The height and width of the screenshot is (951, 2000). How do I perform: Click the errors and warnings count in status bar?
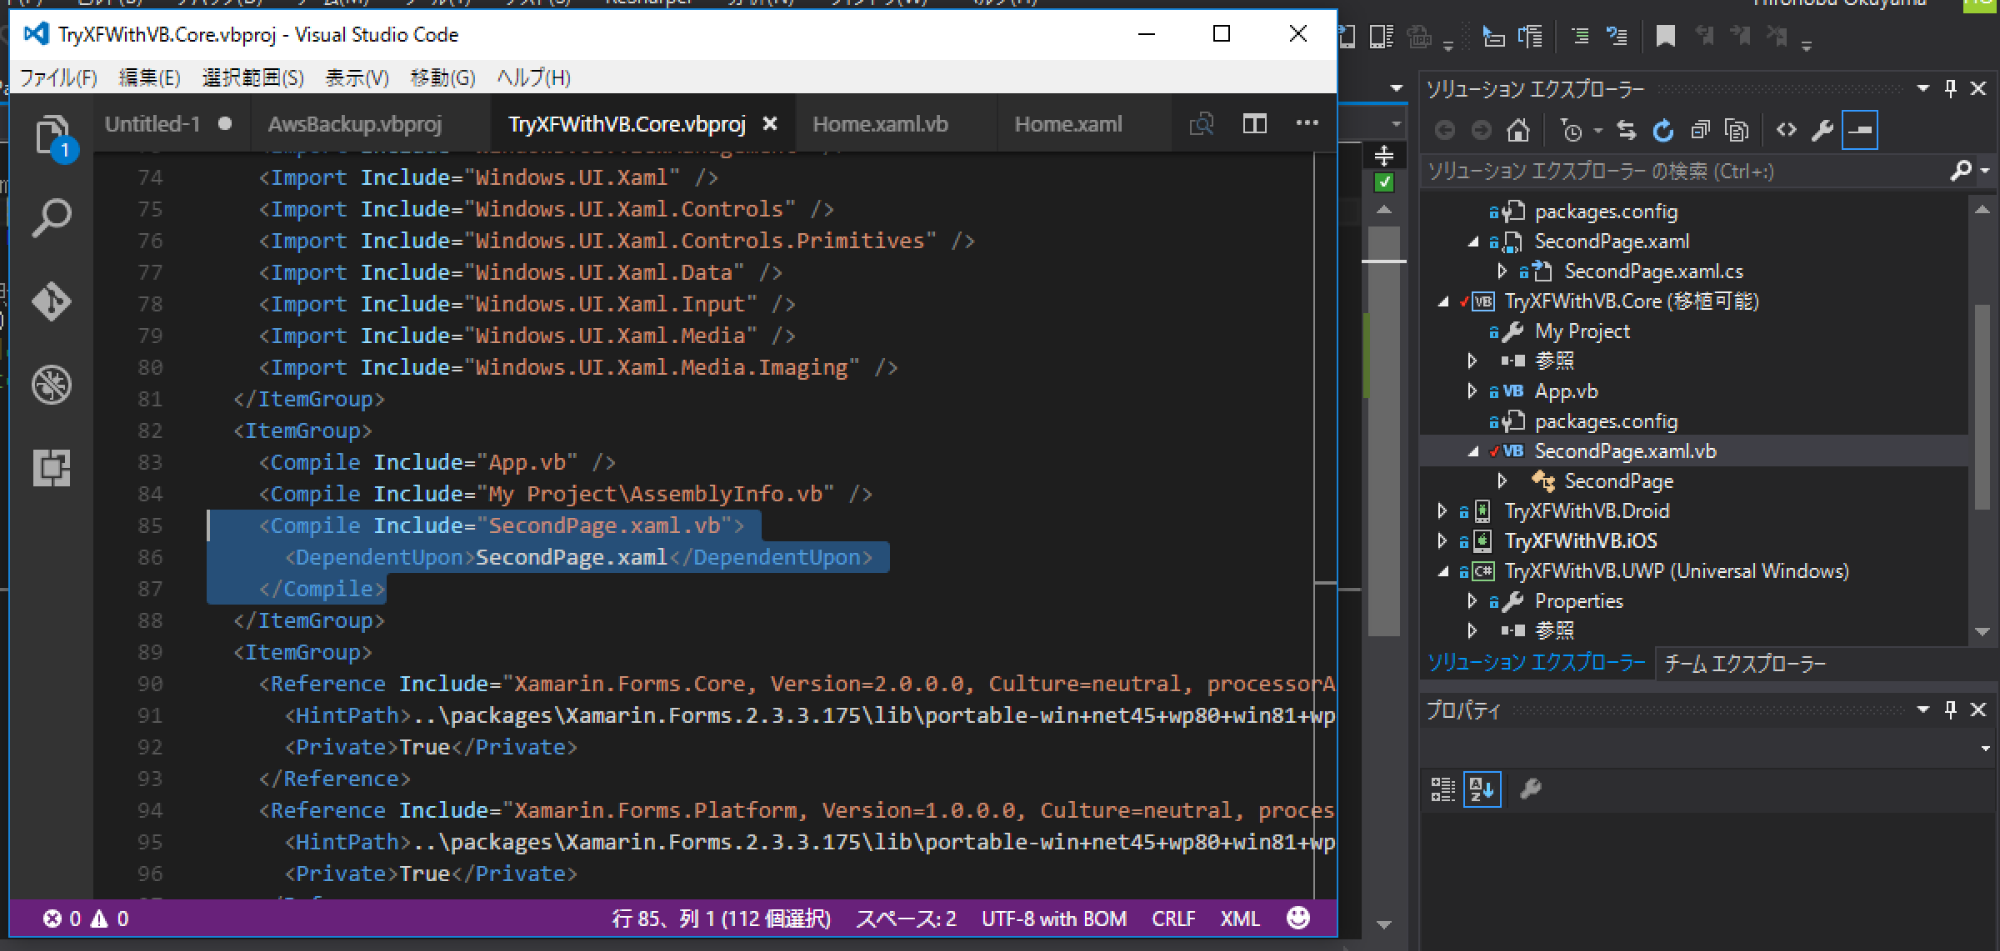pos(86,919)
